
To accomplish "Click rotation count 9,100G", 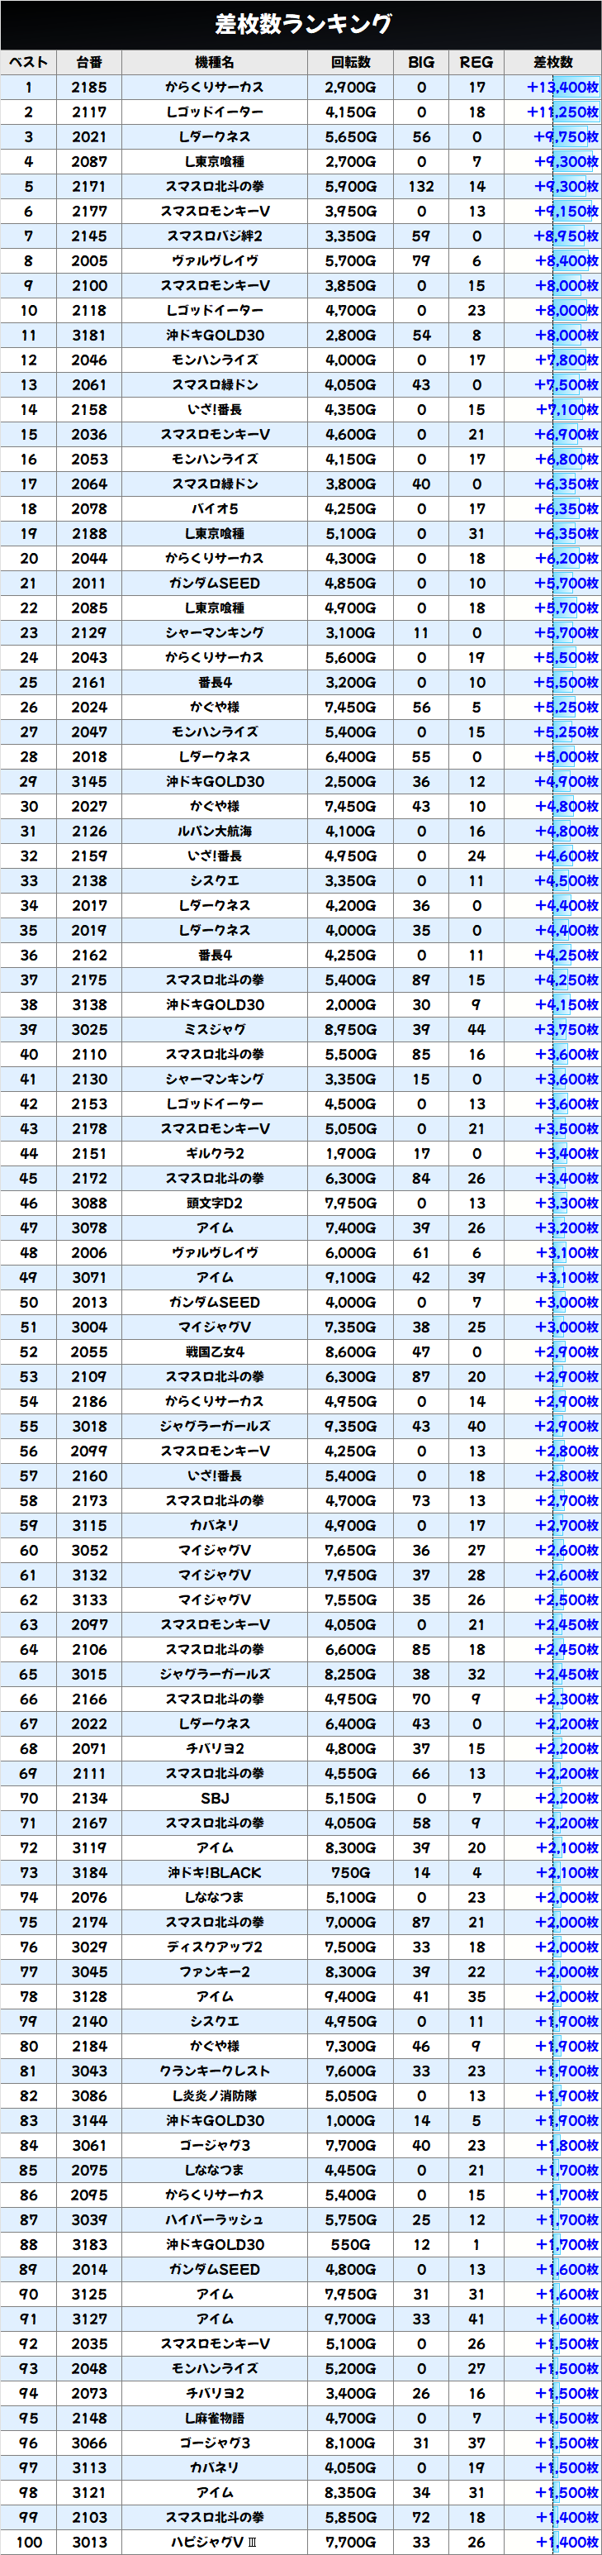I will pyautogui.click(x=350, y=1278).
